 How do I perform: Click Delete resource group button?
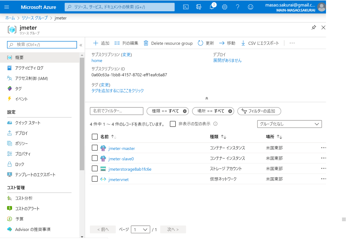(x=168, y=43)
